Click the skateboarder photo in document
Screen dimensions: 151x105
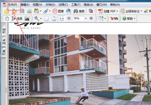coord(80,70)
